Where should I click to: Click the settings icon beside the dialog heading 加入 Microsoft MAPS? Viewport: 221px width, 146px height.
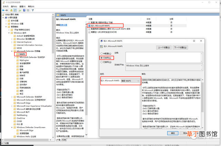pos(101,46)
